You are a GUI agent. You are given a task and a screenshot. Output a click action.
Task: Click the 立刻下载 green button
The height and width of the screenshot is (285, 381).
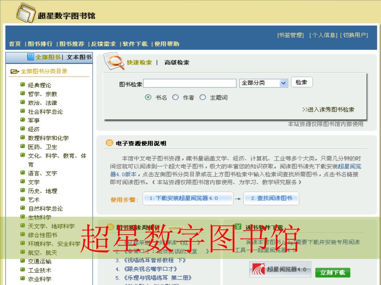pyautogui.click(x=333, y=272)
